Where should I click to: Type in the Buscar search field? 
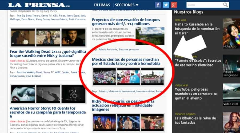(x=204, y=5)
